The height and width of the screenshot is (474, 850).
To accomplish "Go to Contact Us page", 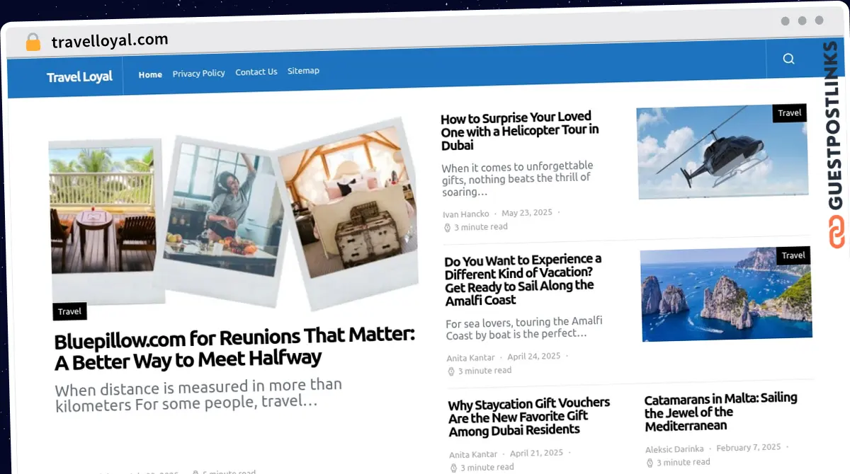I will (256, 71).
